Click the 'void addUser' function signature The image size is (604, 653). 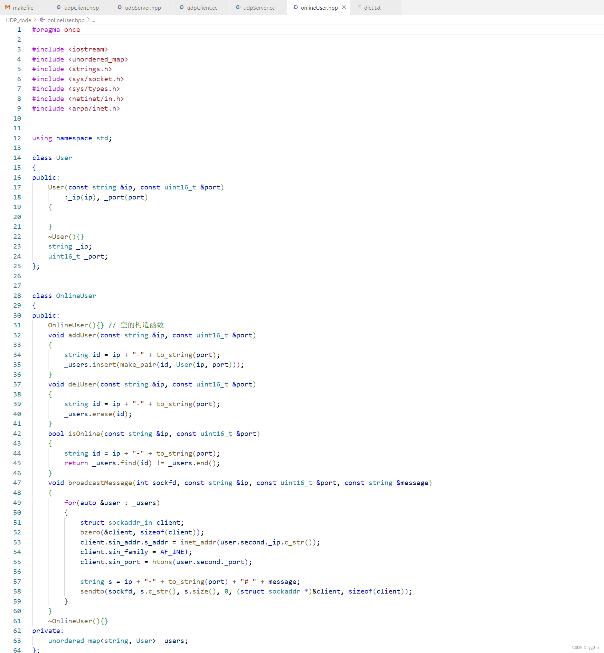[152, 335]
